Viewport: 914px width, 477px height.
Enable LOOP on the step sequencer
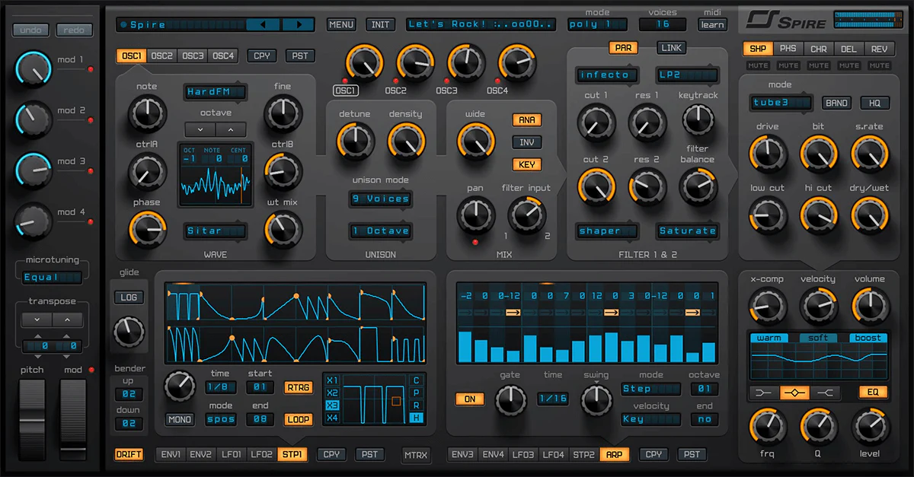pyautogui.click(x=297, y=419)
